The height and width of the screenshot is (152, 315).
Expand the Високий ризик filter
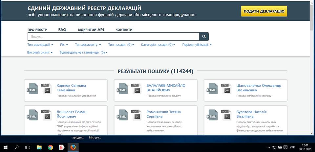[40, 53]
